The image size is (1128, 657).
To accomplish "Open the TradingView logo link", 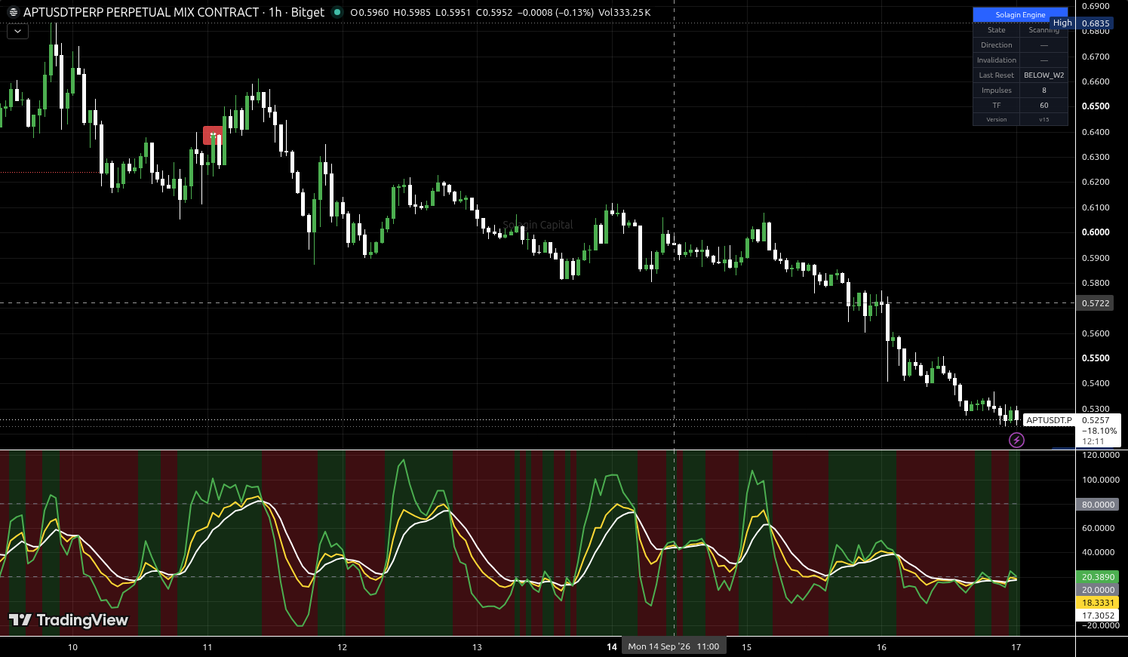I will tap(69, 620).
